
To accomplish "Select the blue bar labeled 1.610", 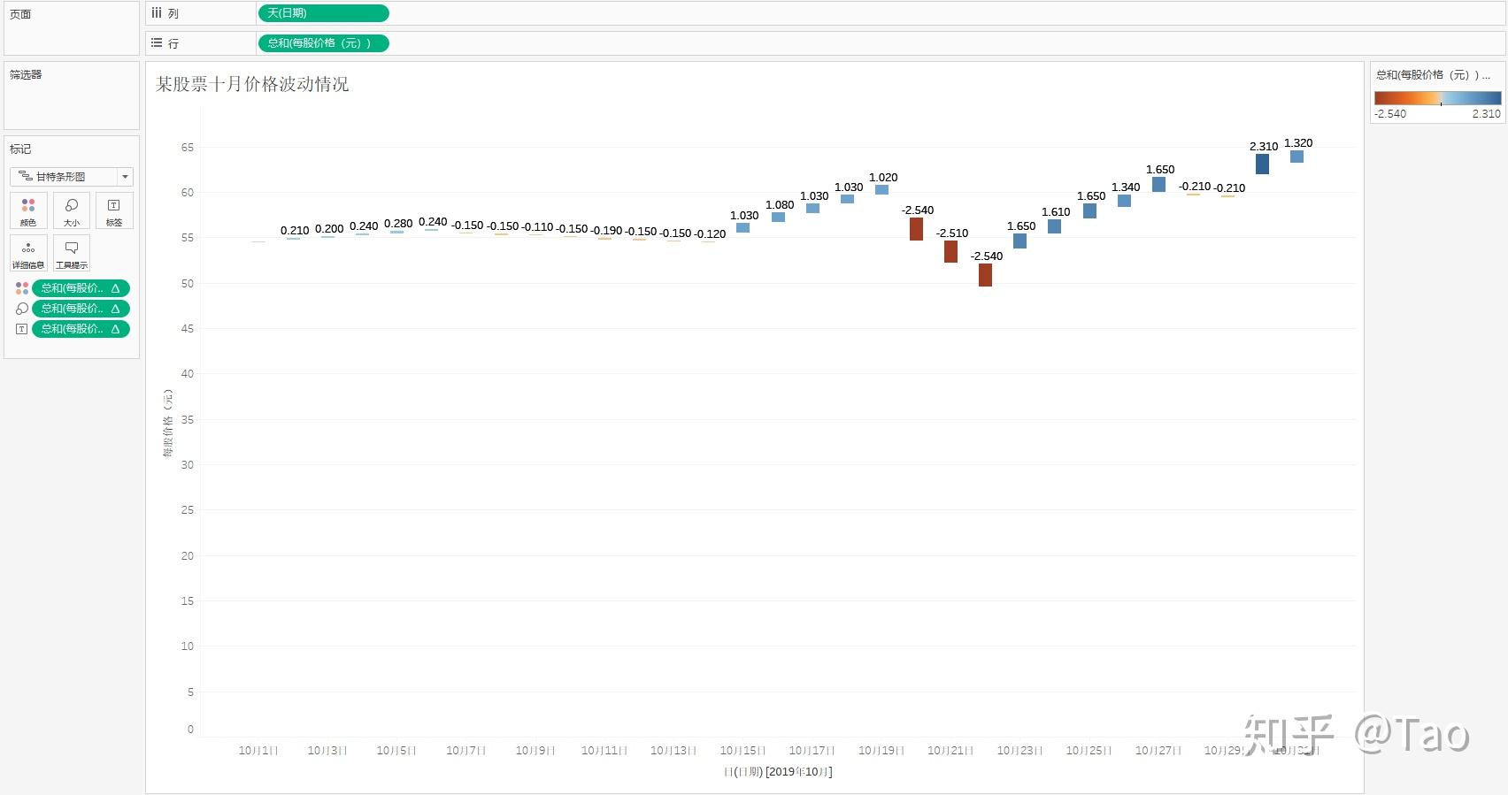I will pos(1054,226).
